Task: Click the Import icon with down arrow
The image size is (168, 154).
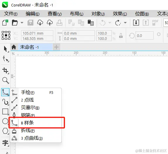Action: pyautogui.click(x=136, y=23)
